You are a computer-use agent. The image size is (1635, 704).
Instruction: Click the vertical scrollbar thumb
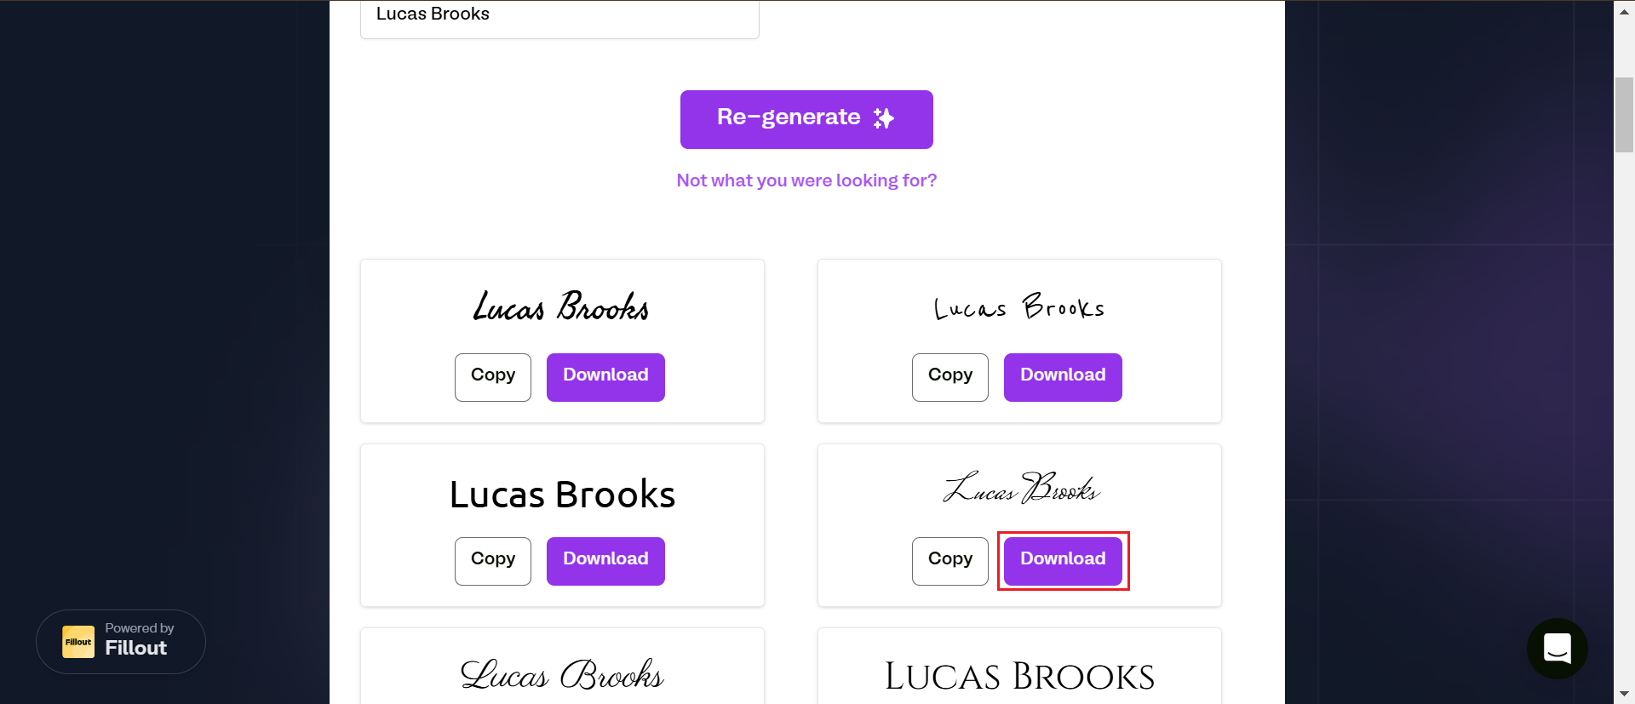[1624, 115]
